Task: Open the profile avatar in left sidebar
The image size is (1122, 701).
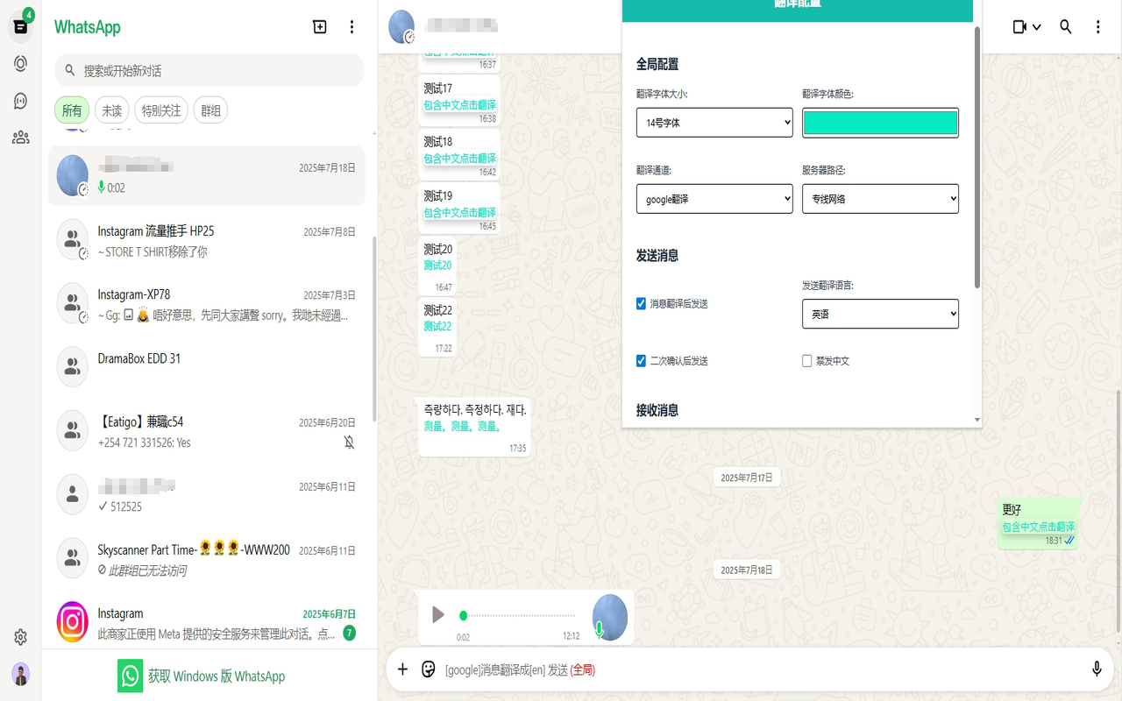Action: (21, 674)
